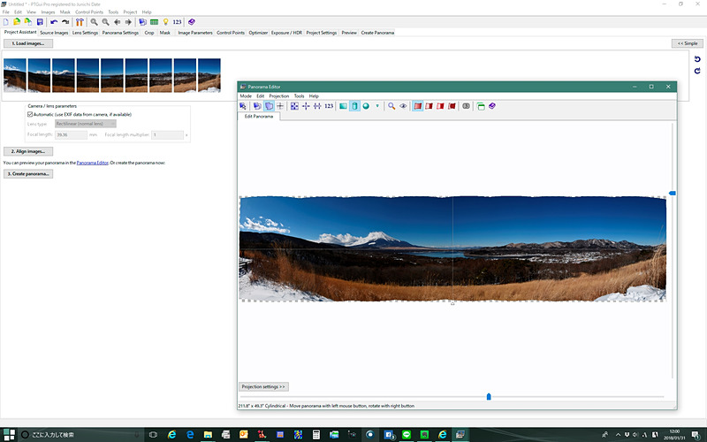Open the more projections dropdown arrow

[377, 106]
